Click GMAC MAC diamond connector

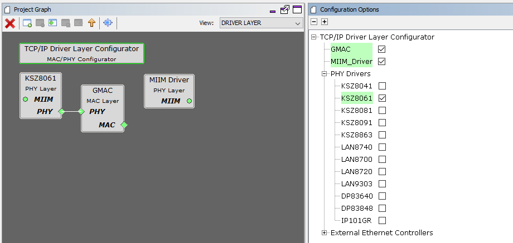(x=124, y=125)
